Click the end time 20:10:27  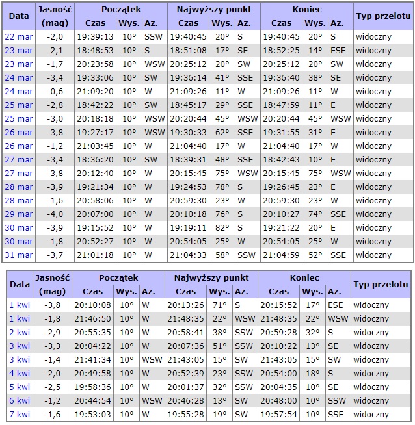(281, 214)
